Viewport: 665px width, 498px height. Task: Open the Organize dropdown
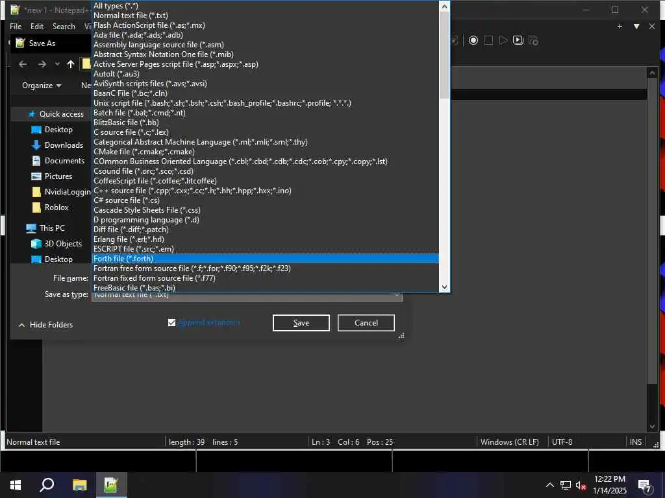click(x=42, y=86)
